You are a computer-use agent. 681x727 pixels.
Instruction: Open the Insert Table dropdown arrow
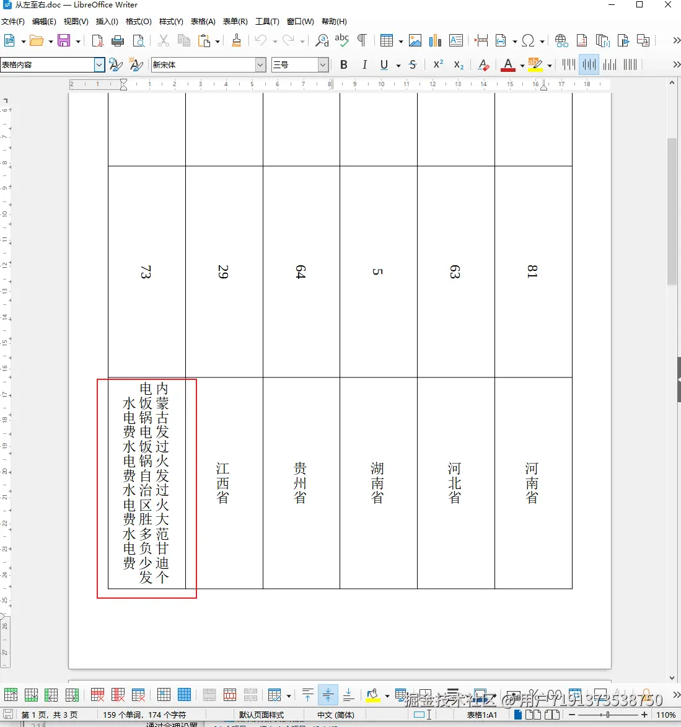(400, 42)
